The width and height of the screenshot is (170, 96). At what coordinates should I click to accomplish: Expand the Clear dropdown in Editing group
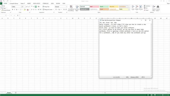coord(148,10)
